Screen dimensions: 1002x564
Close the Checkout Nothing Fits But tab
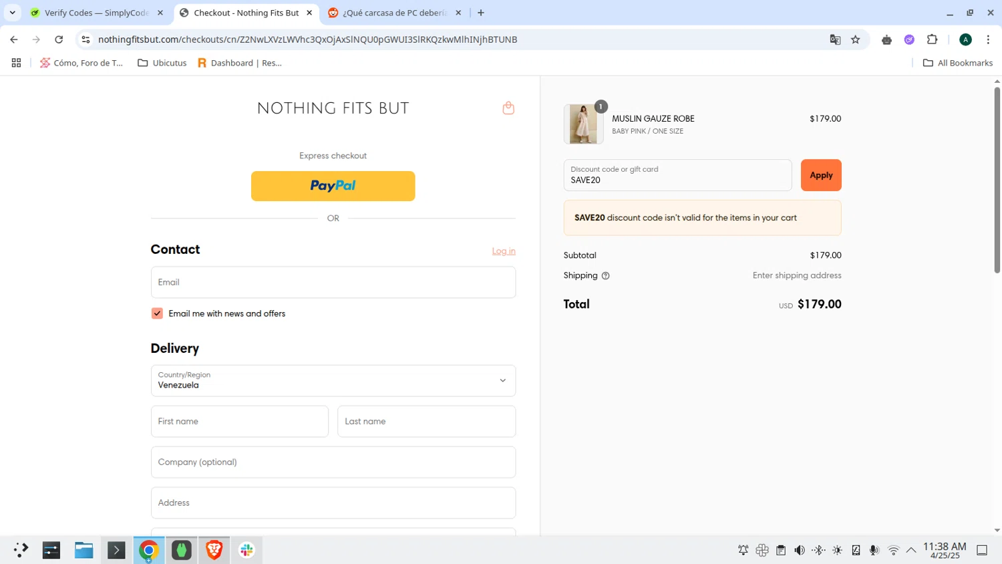click(309, 13)
